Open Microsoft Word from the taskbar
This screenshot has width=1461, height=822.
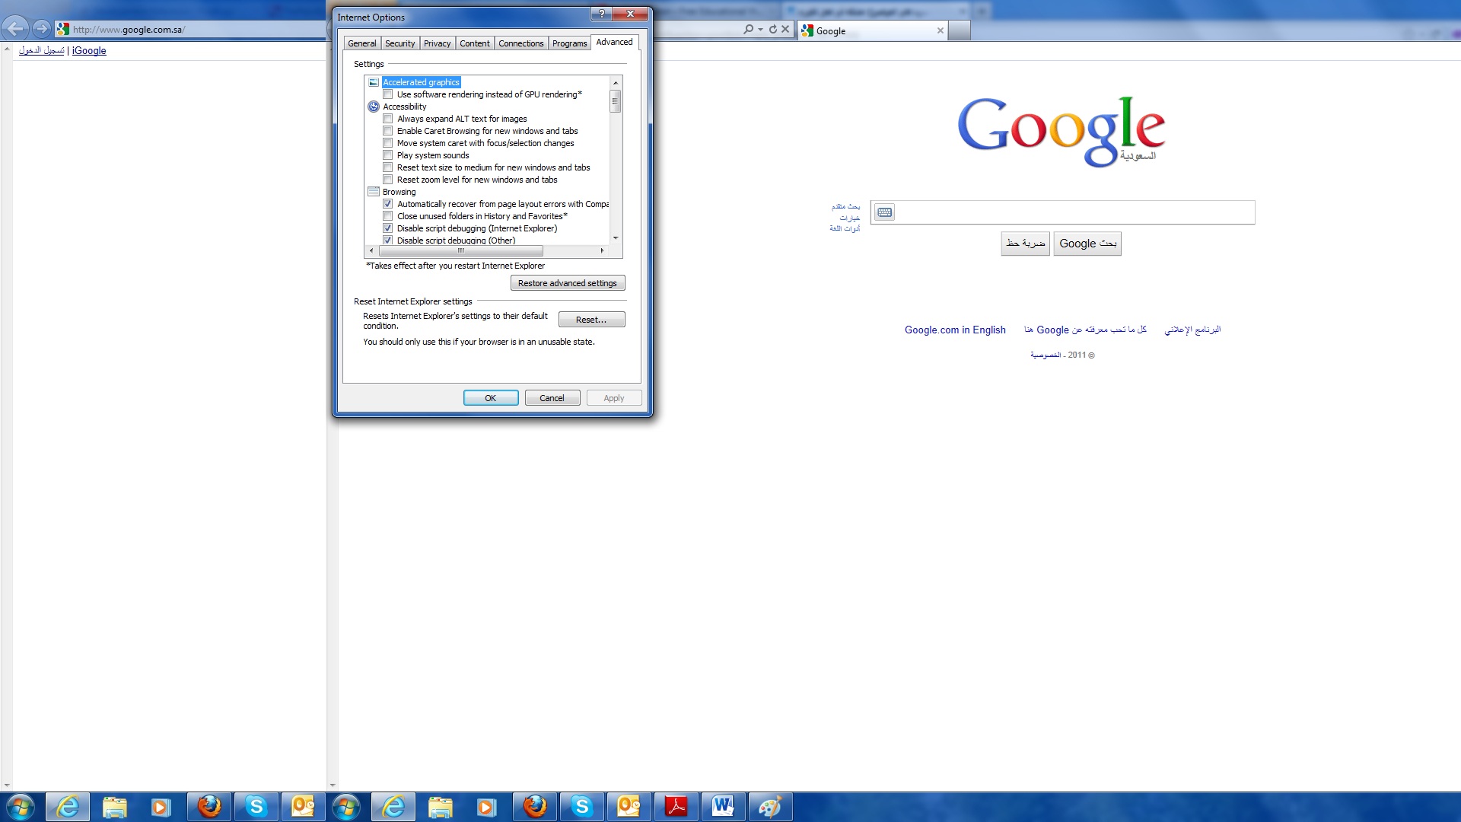coord(723,807)
